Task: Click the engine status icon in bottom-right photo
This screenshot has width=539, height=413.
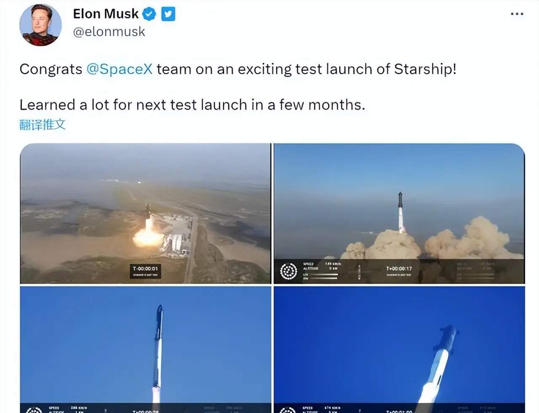Action: click(x=288, y=410)
